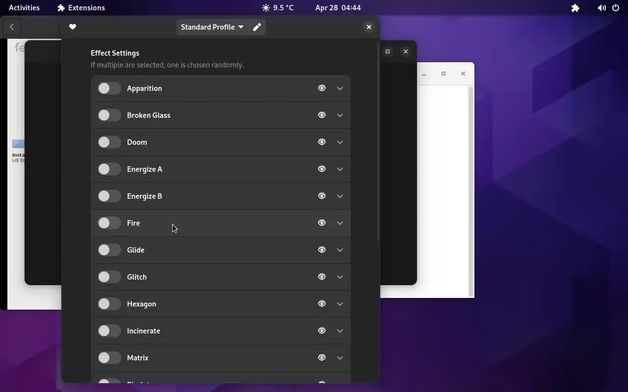Expand the Incinerate settings chevron
Viewport: 628px width, 392px height.
point(340,331)
